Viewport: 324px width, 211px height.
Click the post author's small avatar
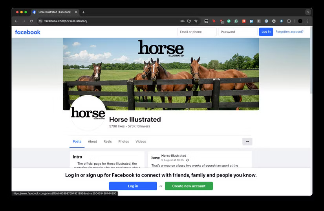[x=156, y=158]
